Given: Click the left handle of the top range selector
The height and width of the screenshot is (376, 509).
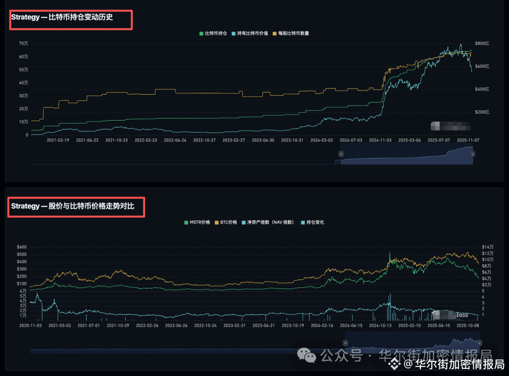Looking at the screenshot, I should [341, 154].
